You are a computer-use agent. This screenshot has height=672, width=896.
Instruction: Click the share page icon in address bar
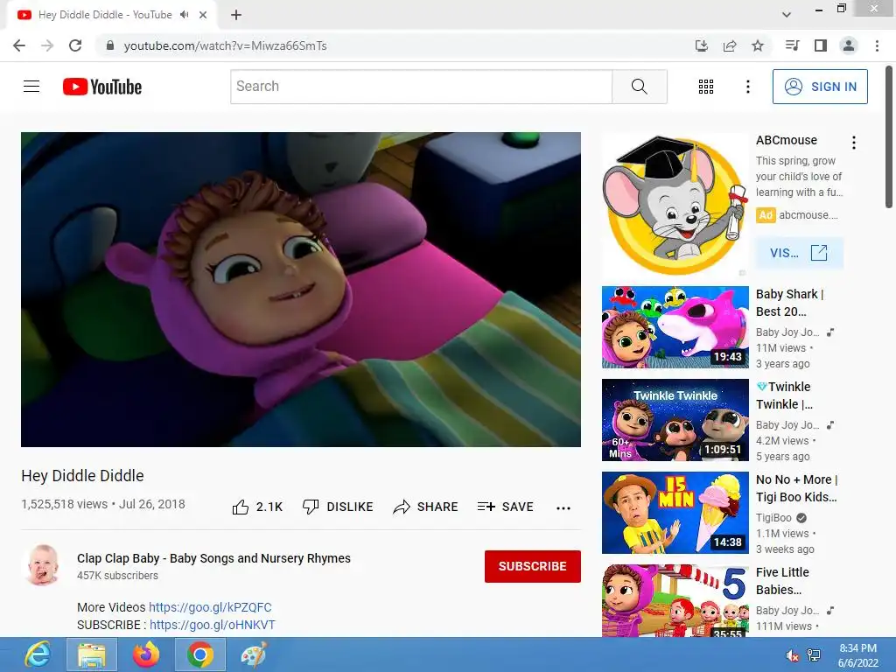pyautogui.click(x=730, y=45)
